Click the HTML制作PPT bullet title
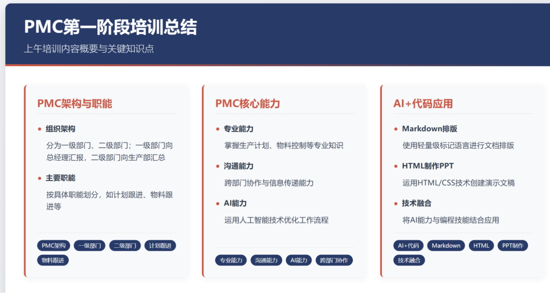The image size is (550, 293). tap(428, 166)
